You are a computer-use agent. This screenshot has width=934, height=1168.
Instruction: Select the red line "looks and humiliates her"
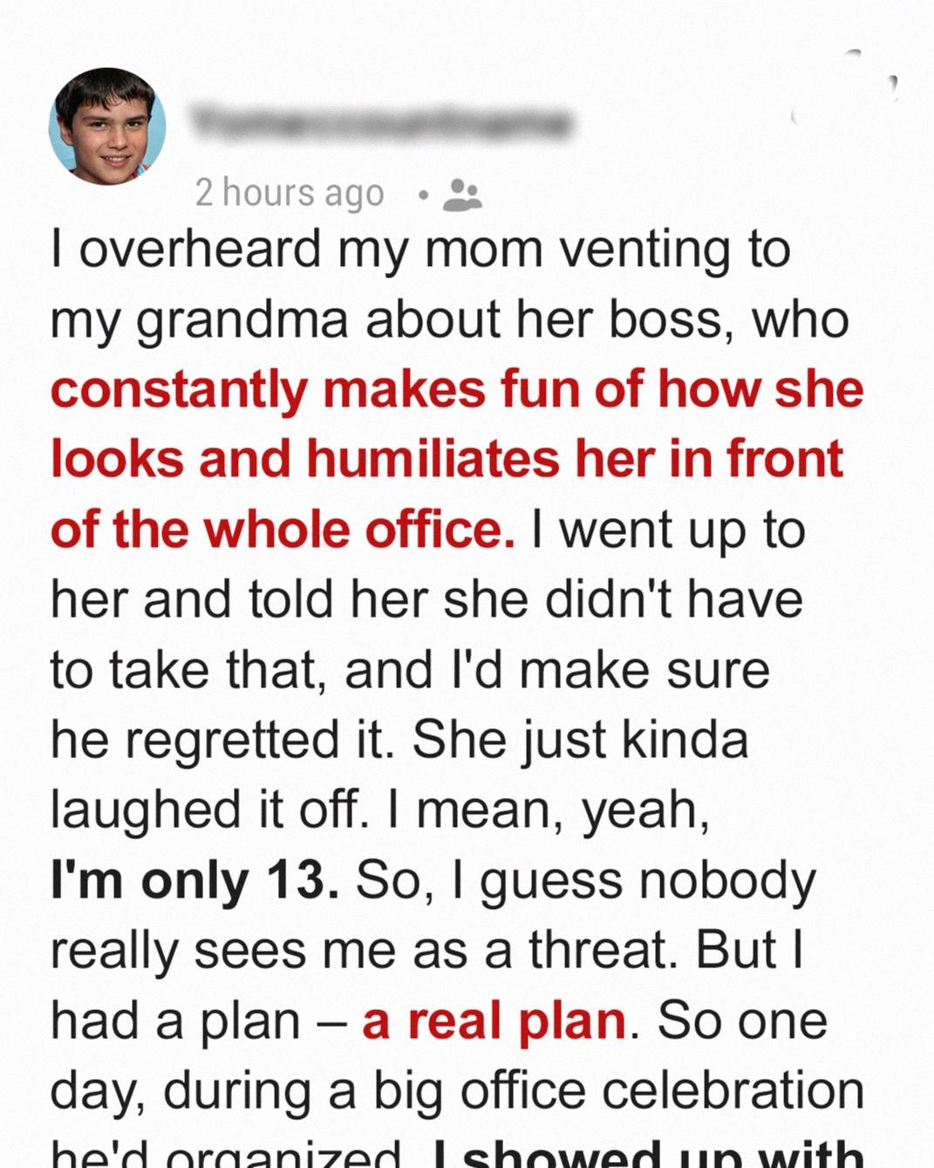[x=447, y=459]
